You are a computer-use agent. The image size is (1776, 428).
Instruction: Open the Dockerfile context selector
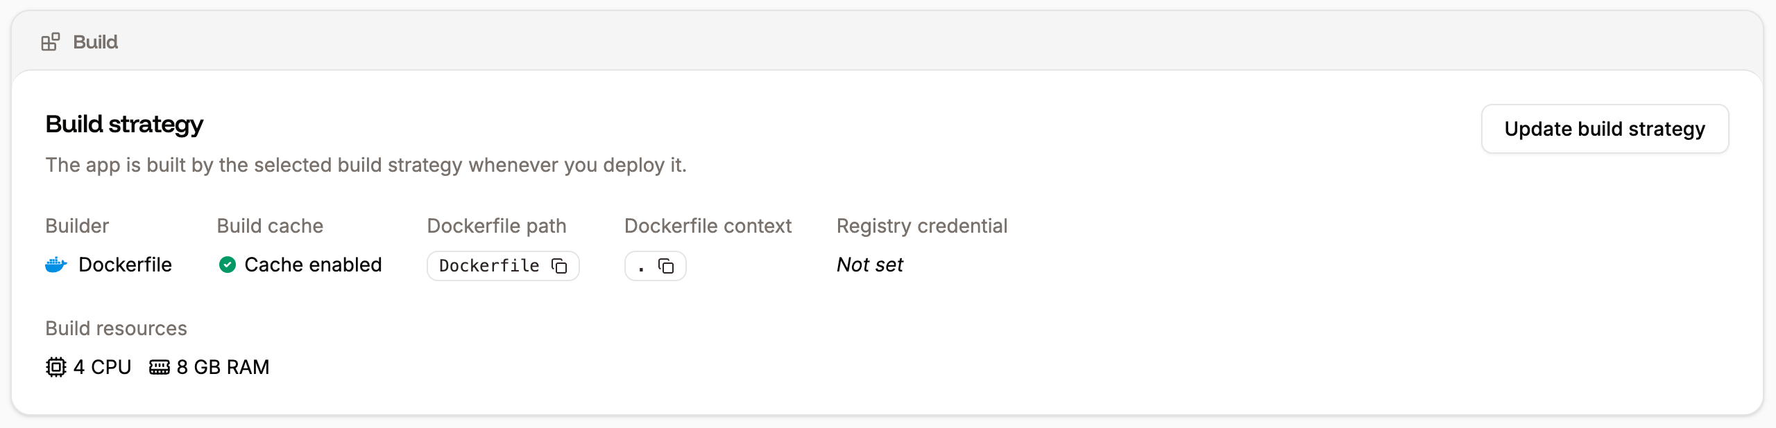tap(655, 265)
